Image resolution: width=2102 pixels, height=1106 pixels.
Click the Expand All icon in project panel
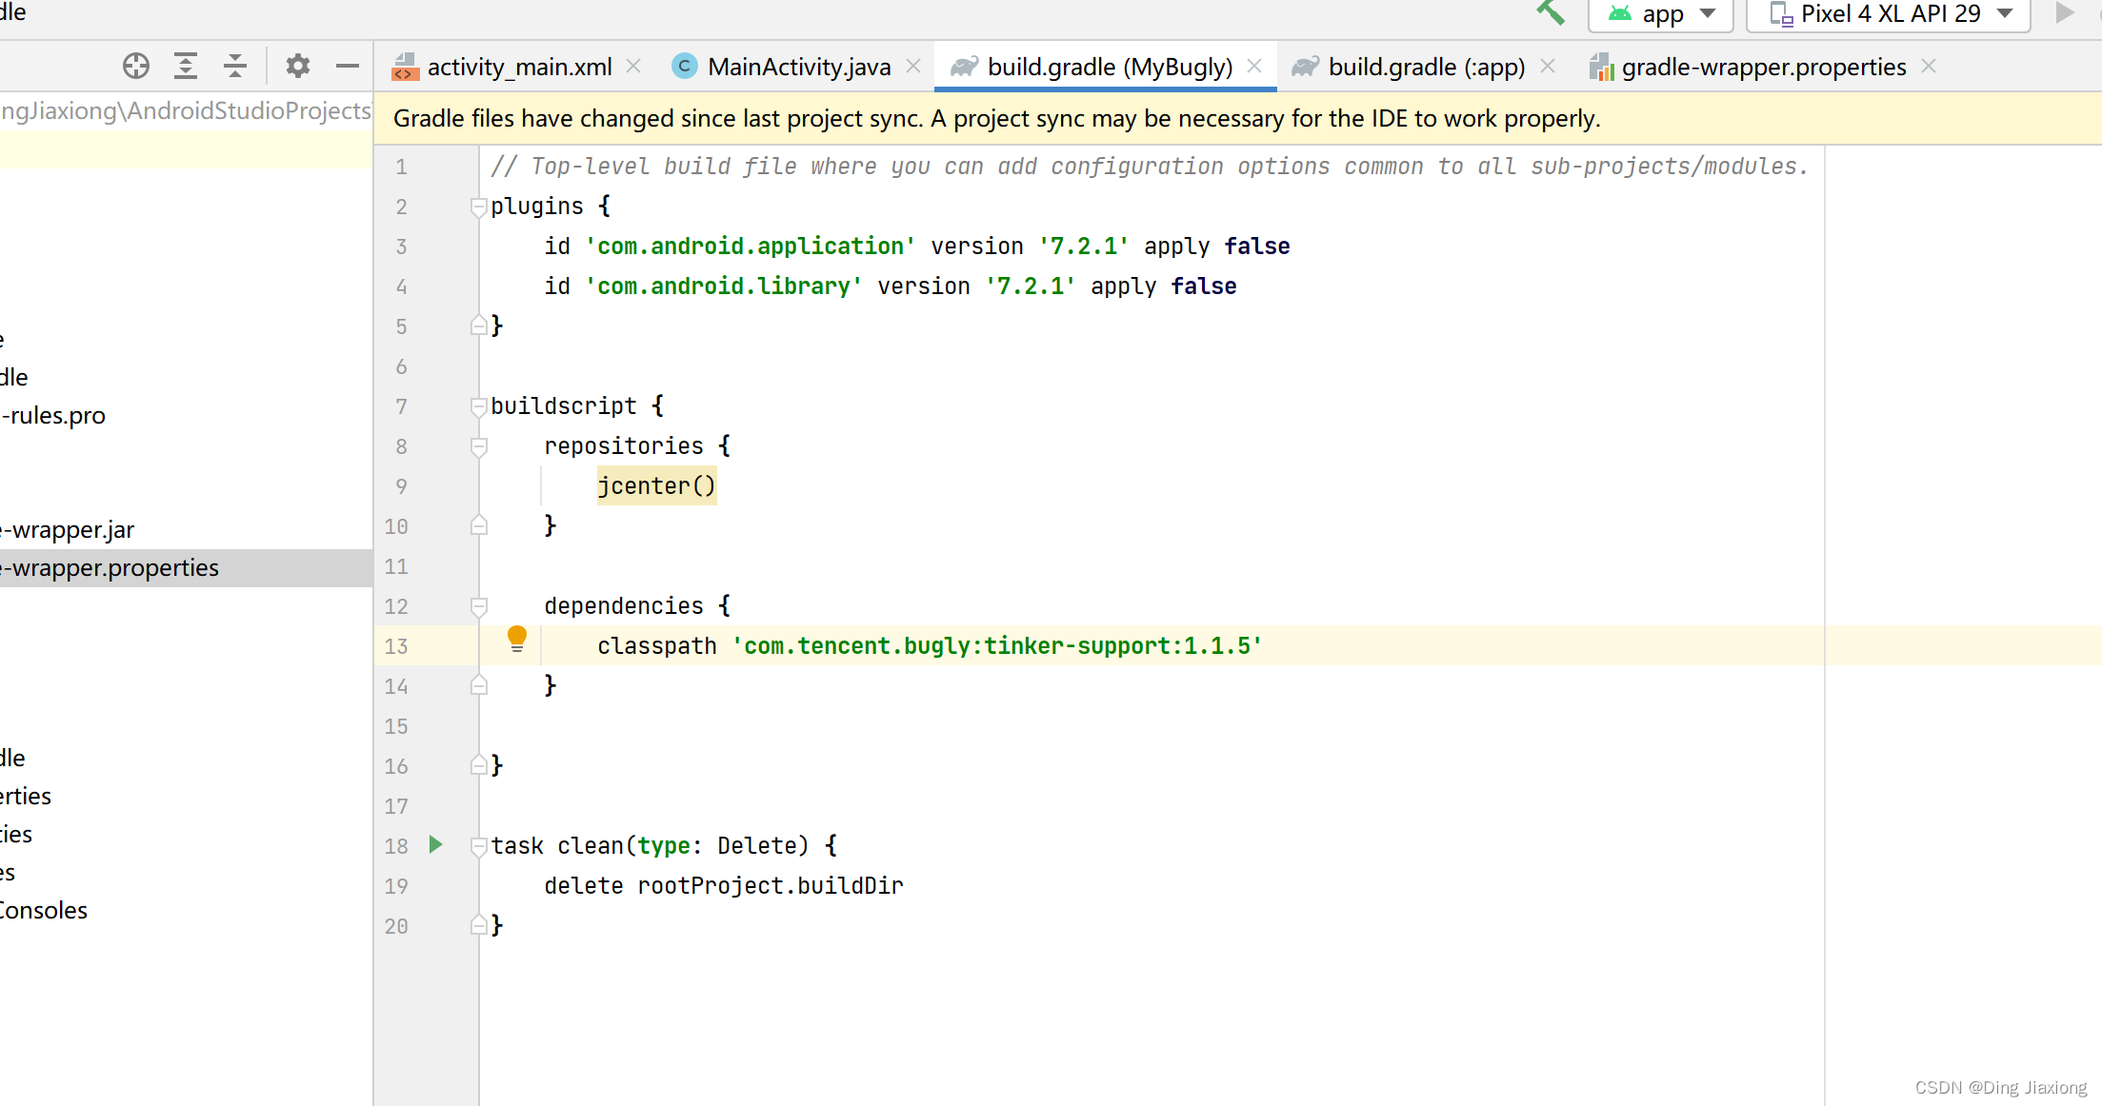point(186,66)
